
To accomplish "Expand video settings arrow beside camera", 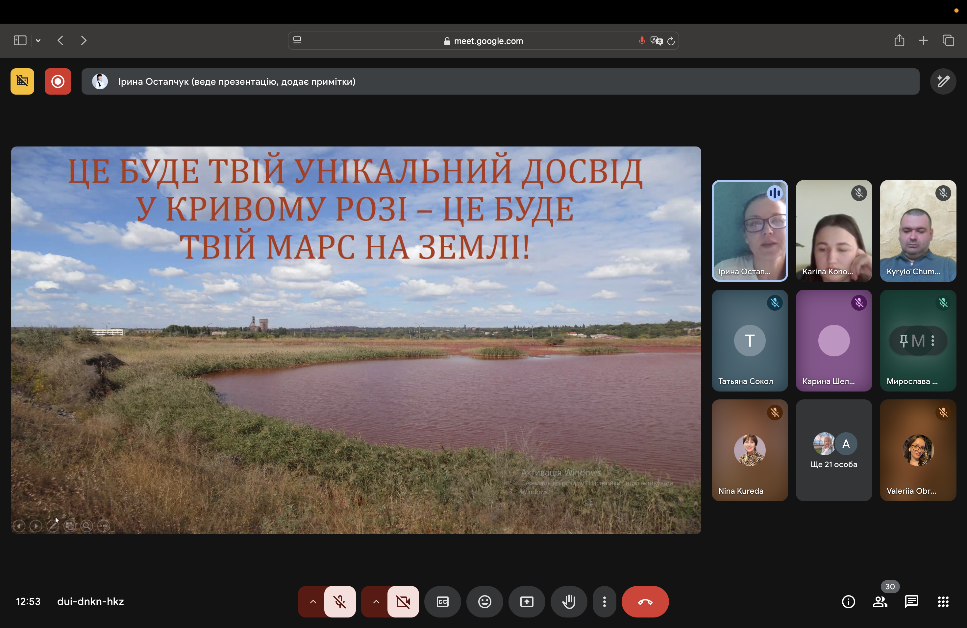I will click(376, 602).
